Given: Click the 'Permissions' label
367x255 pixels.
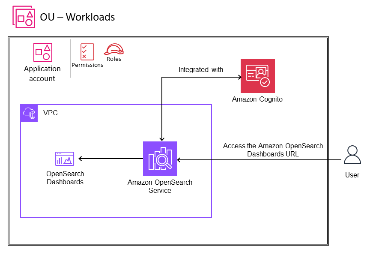Looking at the screenshot, I should 87,65.
